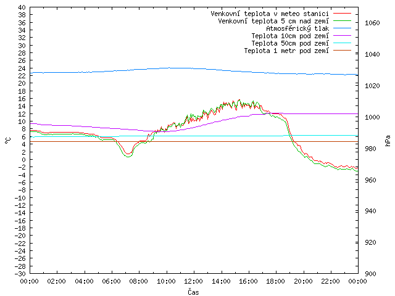Click the blue legend line for Atmosférický tlak
The height and width of the screenshot is (296, 395).
tap(342, 28)
